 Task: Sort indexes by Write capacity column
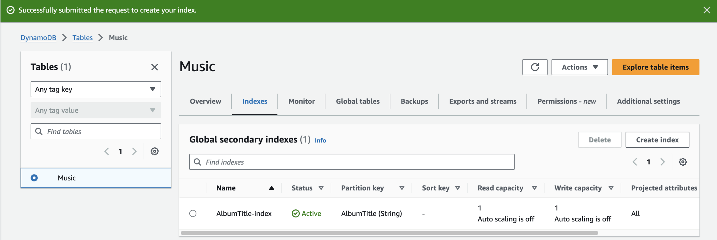pyautogui.click(x=611, y=188)
